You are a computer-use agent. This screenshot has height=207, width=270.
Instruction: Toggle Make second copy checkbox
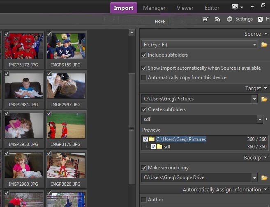tap(144, 168)
